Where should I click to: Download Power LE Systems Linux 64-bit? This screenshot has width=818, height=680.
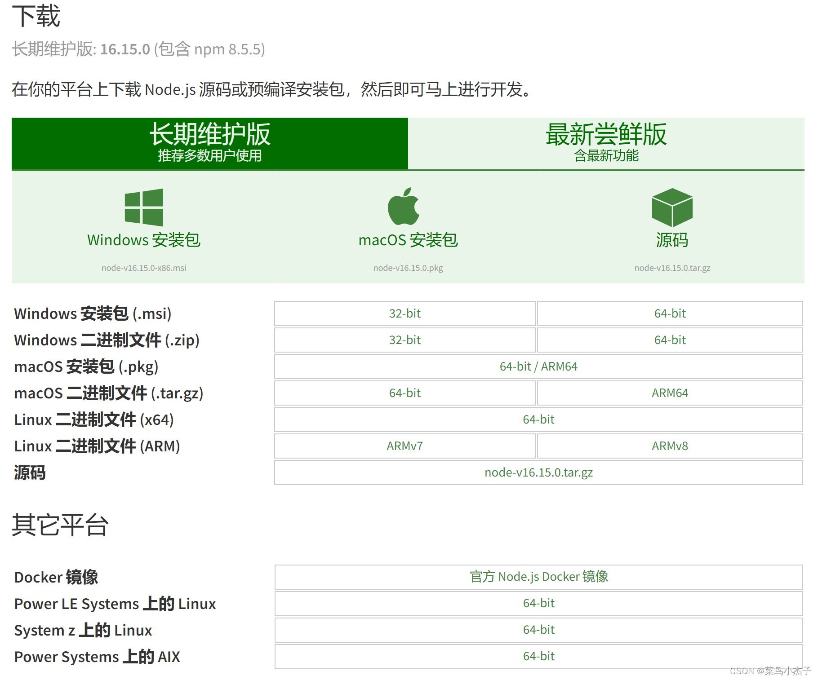tap(538, 604)
